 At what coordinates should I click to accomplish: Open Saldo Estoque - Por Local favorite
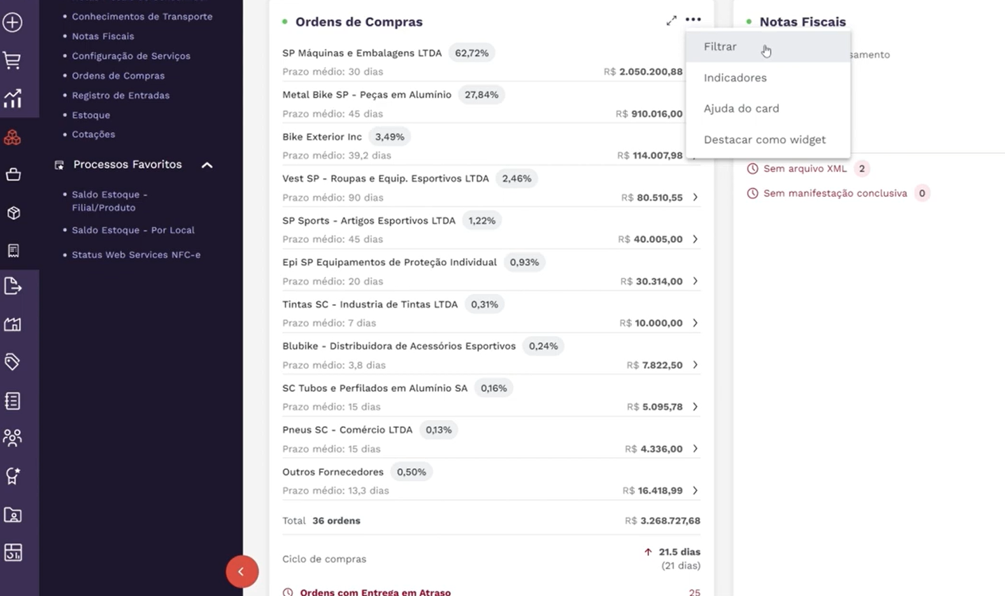[133, 230]
